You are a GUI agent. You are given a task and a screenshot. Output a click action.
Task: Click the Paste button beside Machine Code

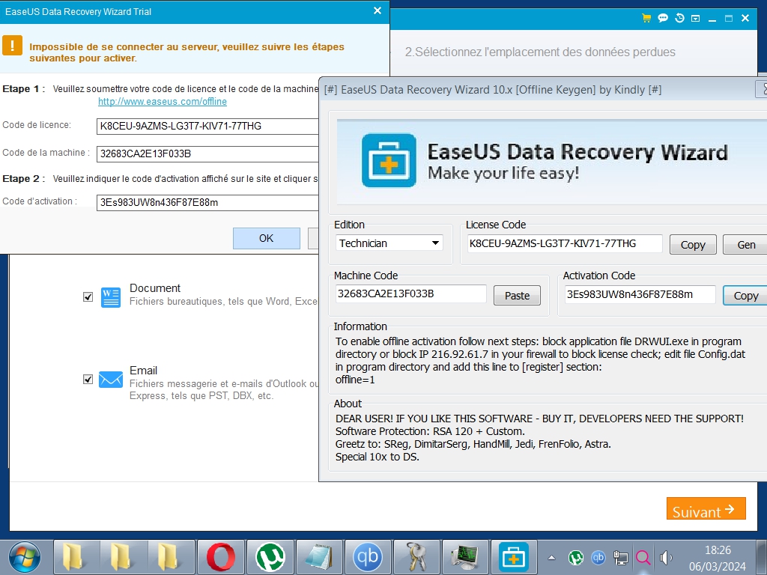click(x=517, y=296)
